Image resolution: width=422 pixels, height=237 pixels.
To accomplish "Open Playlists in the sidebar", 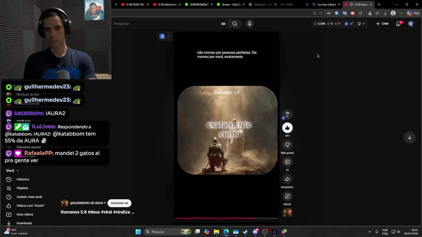I will tap(22, 188).
